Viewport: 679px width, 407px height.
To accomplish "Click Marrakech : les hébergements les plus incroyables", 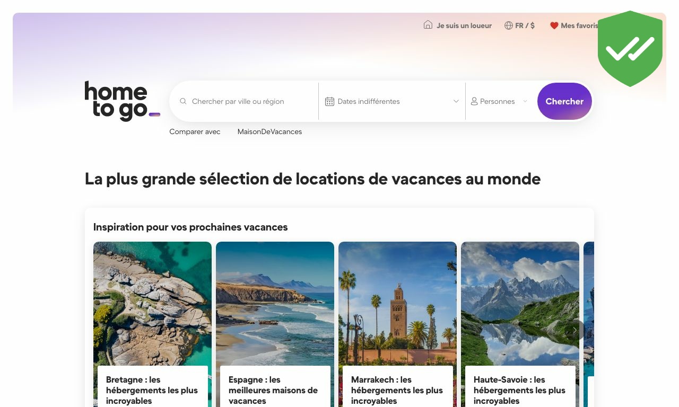I will 397,390.
